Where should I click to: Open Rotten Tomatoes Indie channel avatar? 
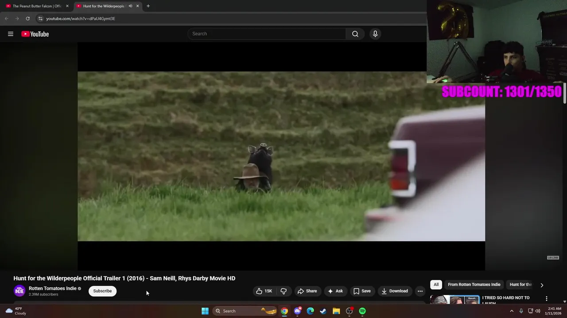[19, 291]
